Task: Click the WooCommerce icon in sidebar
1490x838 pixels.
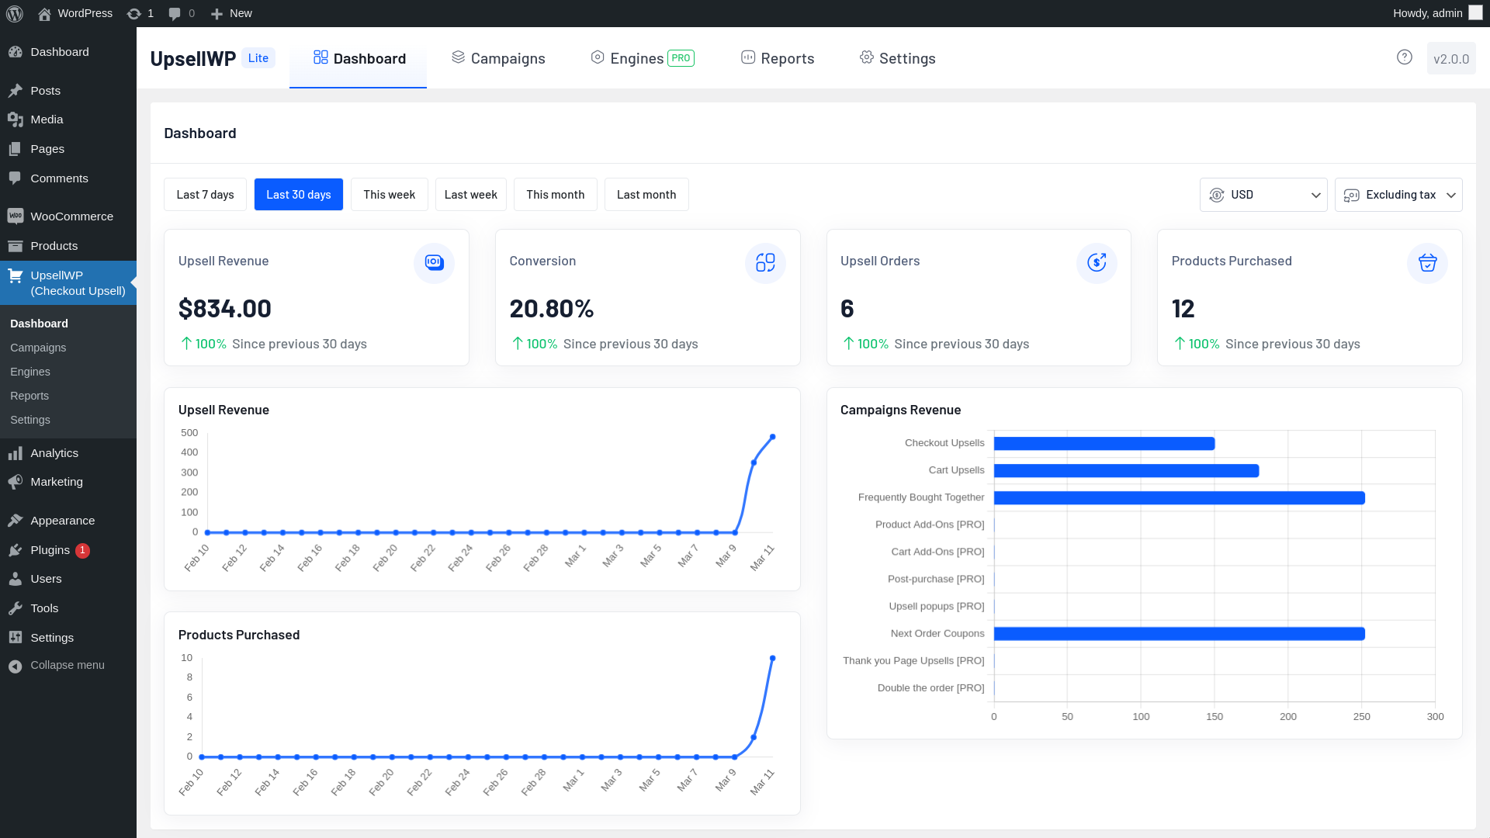Action: 16,216
